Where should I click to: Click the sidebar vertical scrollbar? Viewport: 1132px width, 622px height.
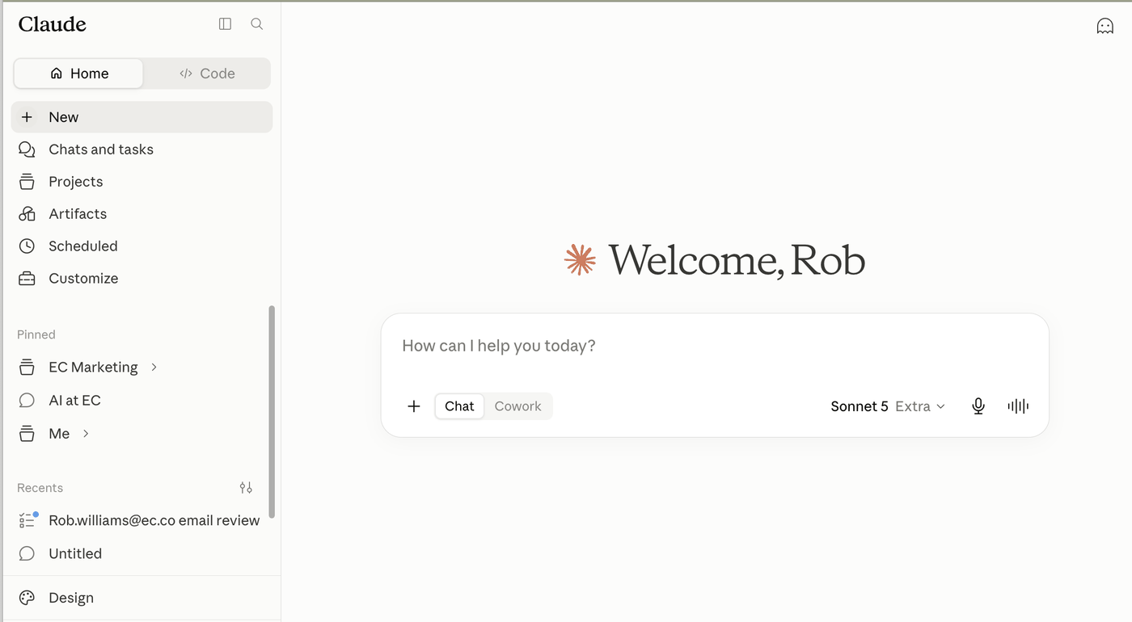point(272,412)
